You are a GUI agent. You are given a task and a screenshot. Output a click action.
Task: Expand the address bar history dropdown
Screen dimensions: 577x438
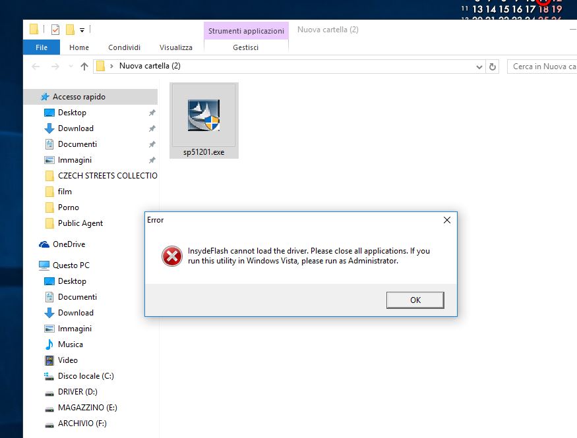(479, 67)
